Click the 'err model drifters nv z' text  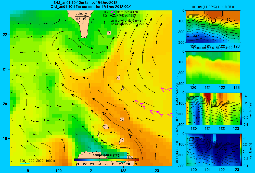[x=126, y=21]
